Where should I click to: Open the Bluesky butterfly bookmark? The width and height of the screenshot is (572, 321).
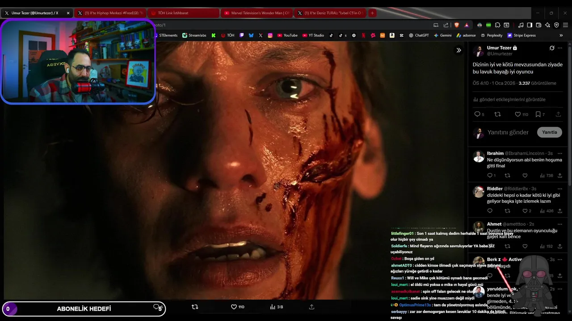pyautogui.click(x=251, y=35)
